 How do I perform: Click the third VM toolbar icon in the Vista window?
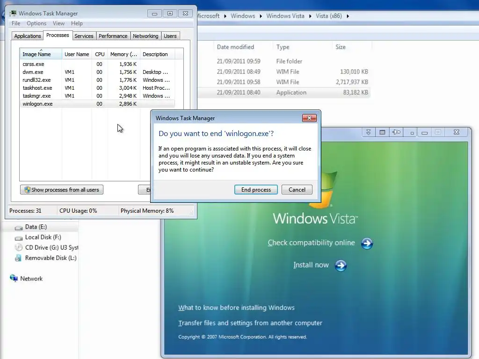(396, 132)
